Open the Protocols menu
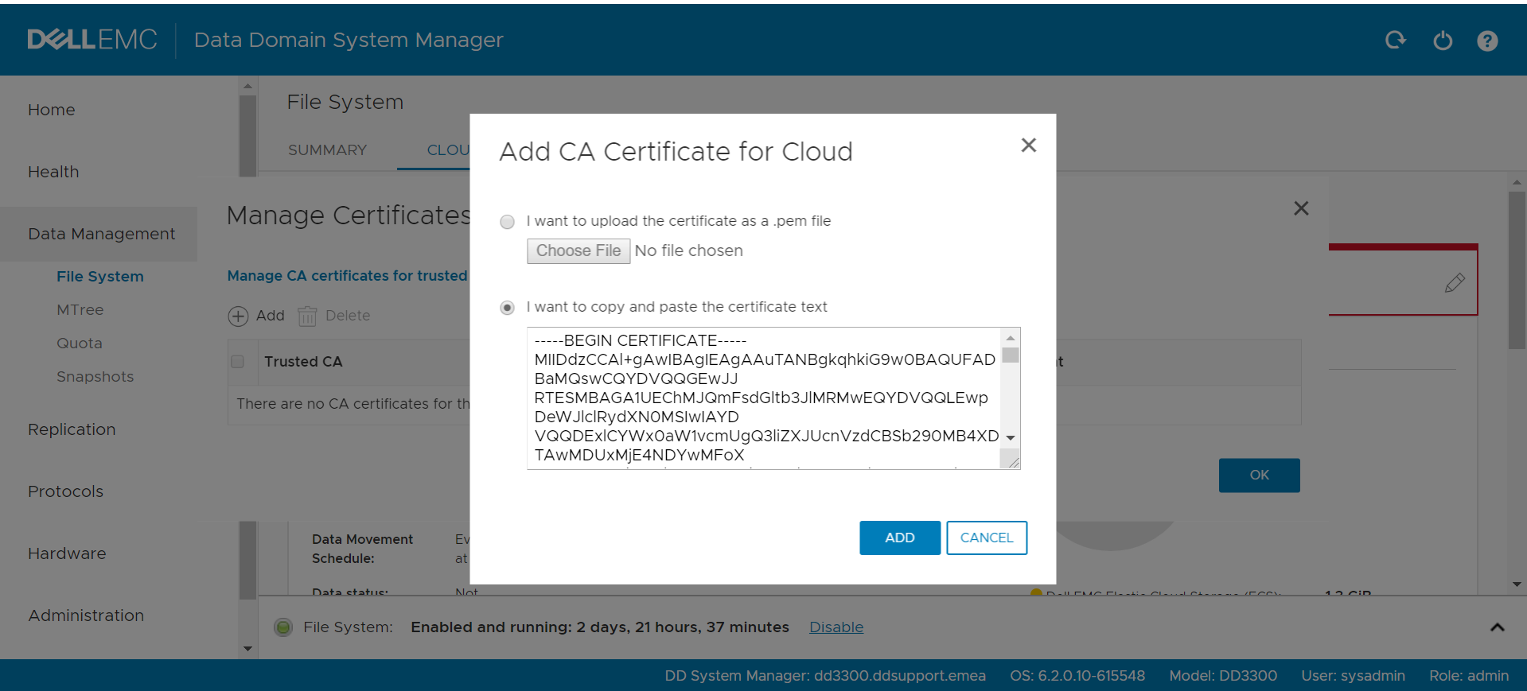This screenshot has width=1527, height=691. pos(66,491)
